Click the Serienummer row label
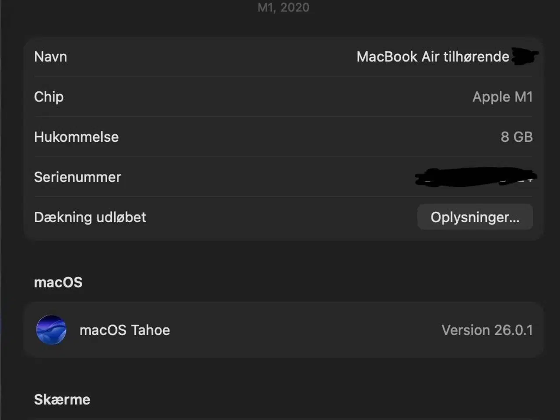560x420 pixels. (x=78, y=177)
